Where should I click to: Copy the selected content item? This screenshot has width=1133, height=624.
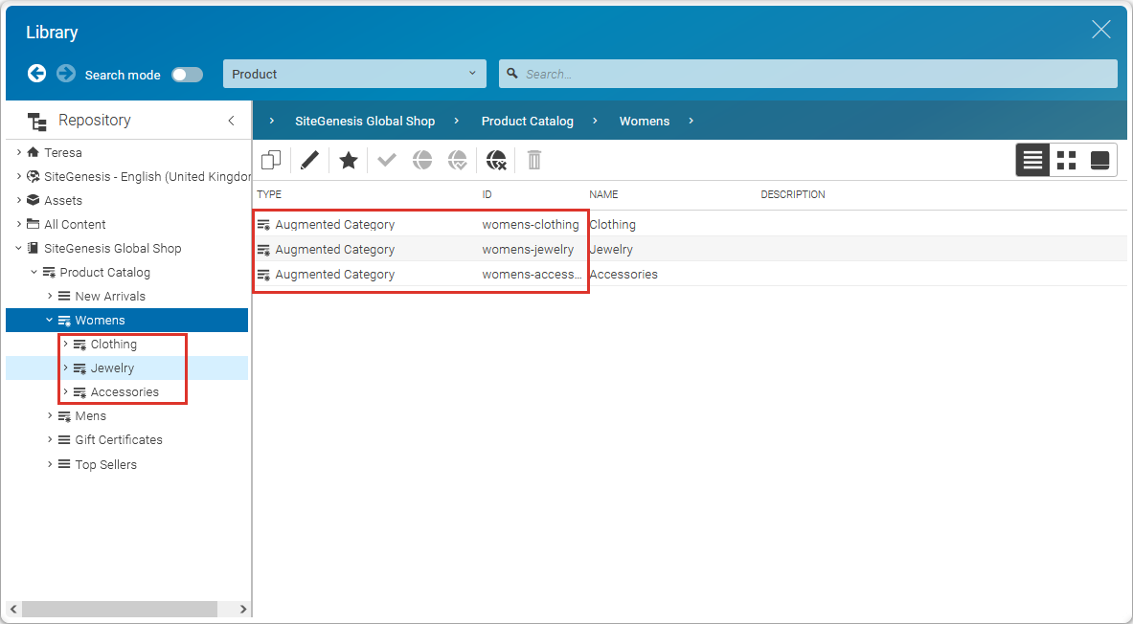pyautogui.click(x=271, y=160)
